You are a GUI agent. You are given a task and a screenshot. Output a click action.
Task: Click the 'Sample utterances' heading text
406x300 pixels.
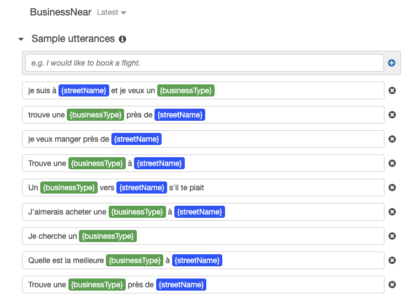click(x=73, y=39)
